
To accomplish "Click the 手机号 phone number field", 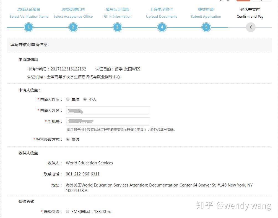I will 108,121.
